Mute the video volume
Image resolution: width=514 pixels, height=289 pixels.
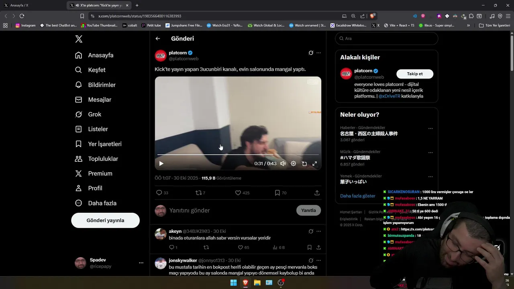click(x=283, y=163)
